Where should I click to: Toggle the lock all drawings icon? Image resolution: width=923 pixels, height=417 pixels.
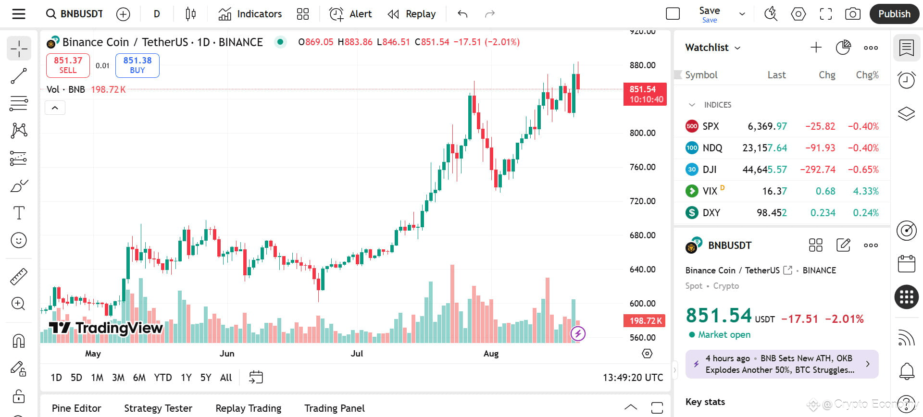click(x=19, y=396)
